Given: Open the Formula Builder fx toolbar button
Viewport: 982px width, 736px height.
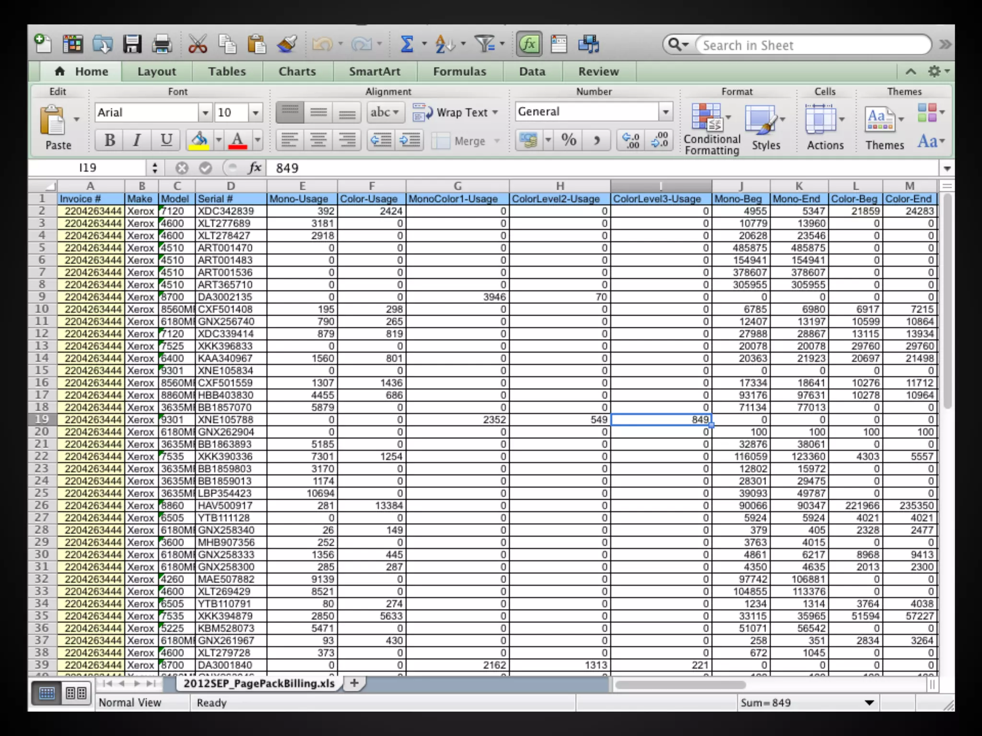Looking at the screenshot, I should pyautogui.click(x=529, y=45).
